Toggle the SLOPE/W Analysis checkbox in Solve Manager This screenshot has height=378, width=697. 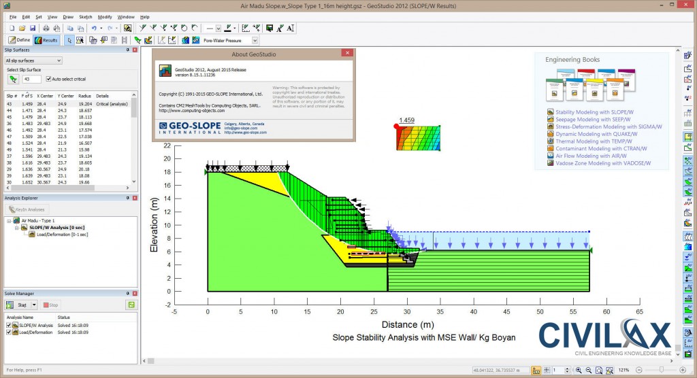pos(8,326)
